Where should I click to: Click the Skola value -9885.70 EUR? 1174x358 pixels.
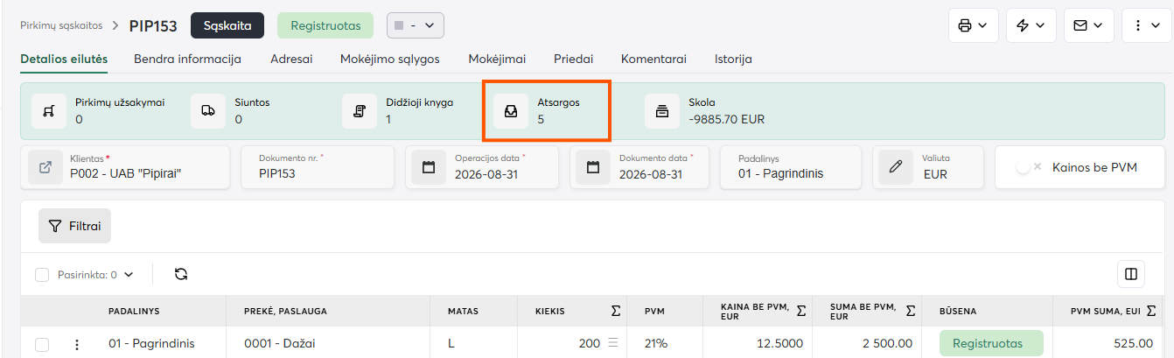727,119
